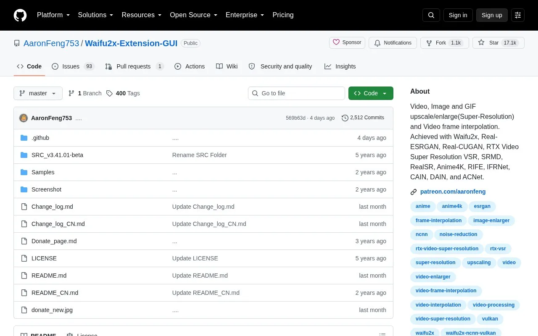Expand the master branch selector
Screen dimensions: 538x336
[x=38, y=93]
